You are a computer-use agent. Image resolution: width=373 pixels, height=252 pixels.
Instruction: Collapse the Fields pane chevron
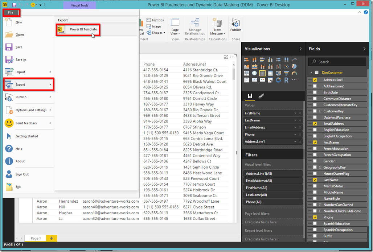coord(364,49)
